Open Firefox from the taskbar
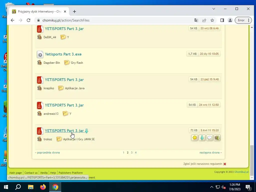The image size is (256, 192). (x=43, y=187)
